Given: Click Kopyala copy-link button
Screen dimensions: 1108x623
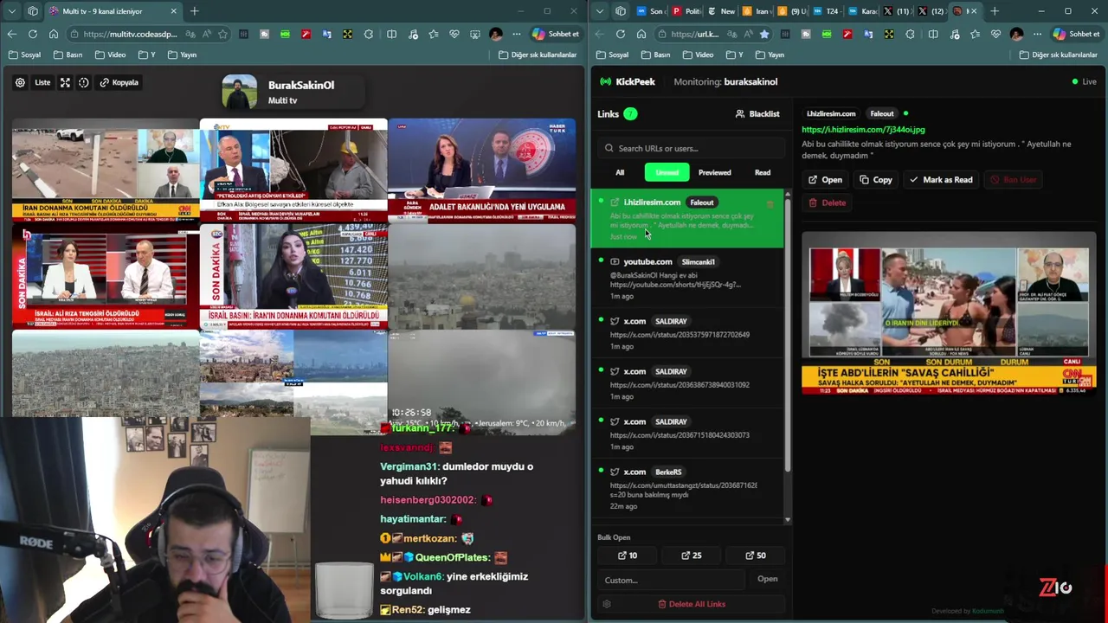Looking at the screenshot, I should point(119,83).
